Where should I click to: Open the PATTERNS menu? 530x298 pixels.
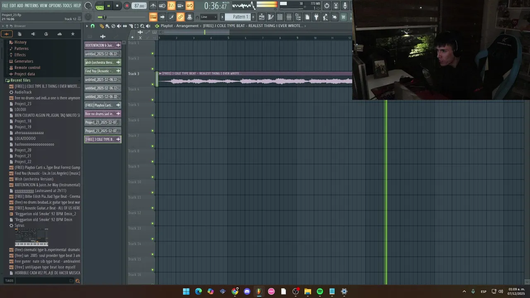click(31, 6)
